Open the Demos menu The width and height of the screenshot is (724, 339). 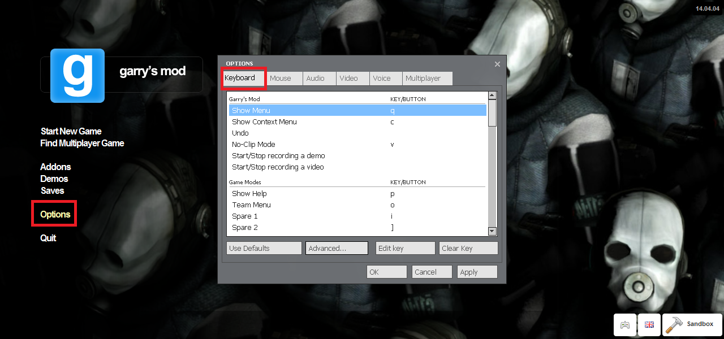coord(54,179)
